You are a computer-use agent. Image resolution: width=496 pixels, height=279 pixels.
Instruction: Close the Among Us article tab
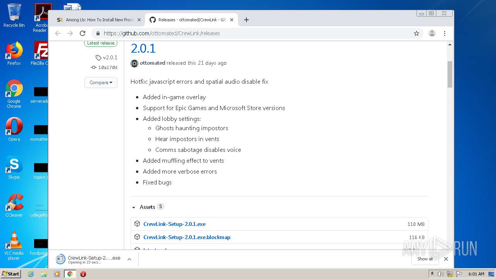click(x=139, y=20)
